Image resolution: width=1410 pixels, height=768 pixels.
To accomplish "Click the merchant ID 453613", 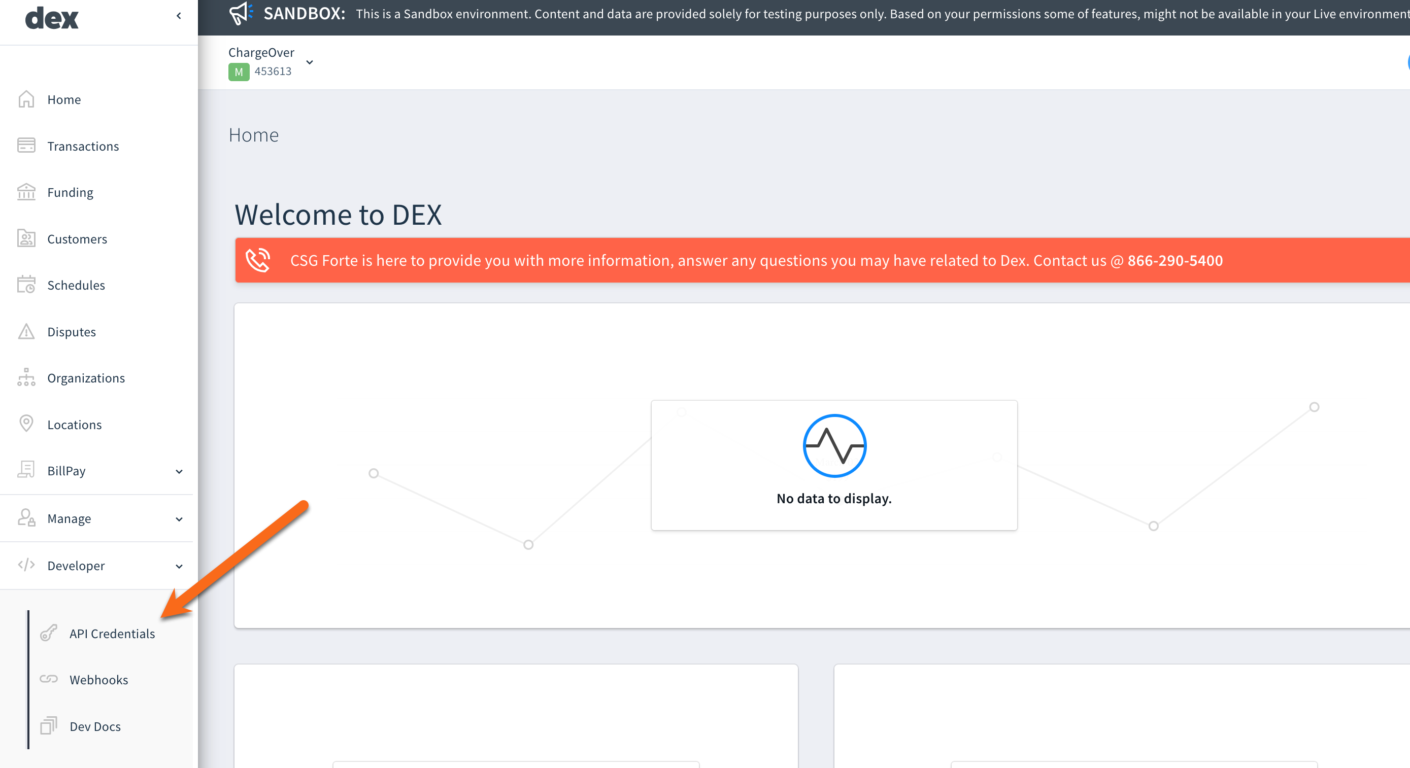I will pos(273,71).
